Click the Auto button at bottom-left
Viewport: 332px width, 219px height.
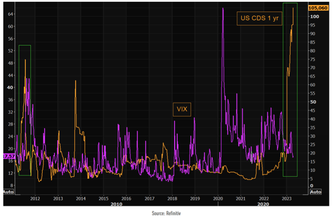click(8, 192)
